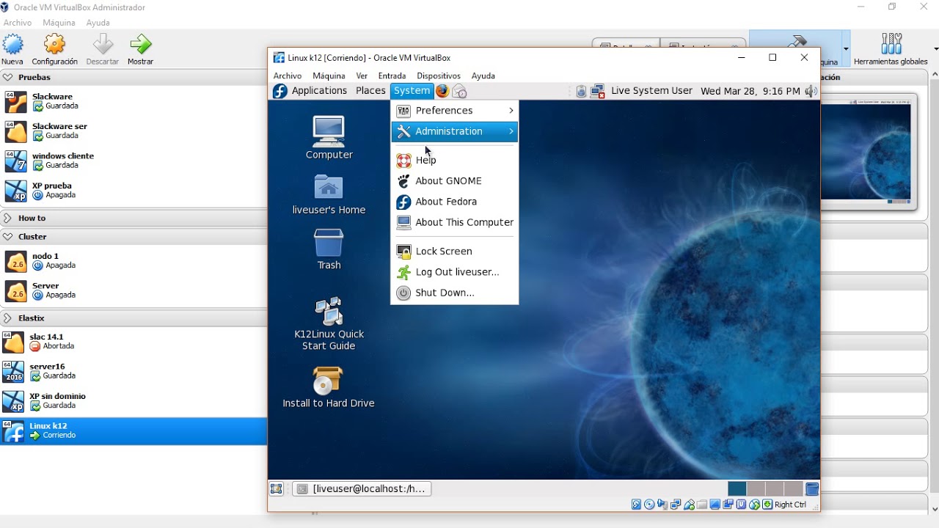Viewport: 939px width, 528px height.
Task: Open the Dispositivos menu of the VM window
Action: coord(439,76)
